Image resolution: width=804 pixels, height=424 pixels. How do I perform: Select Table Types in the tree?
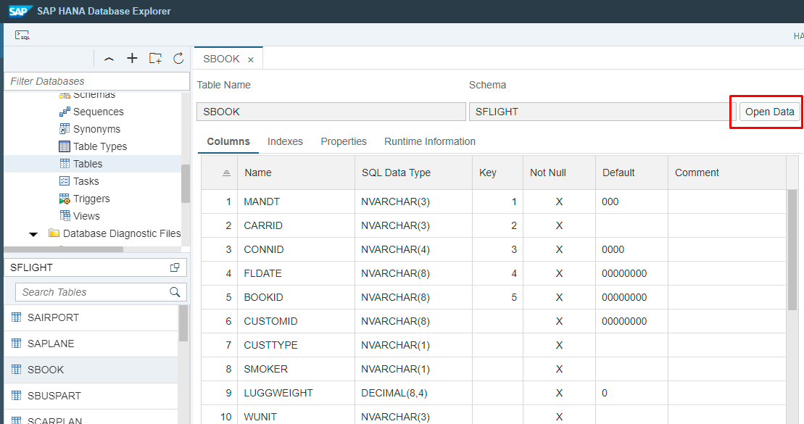(x=100, y=146)
